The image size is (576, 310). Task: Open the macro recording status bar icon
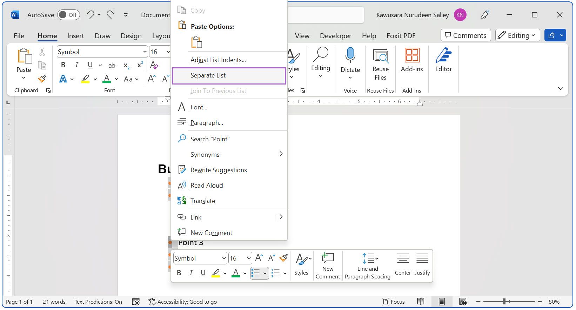coord(136,302)
